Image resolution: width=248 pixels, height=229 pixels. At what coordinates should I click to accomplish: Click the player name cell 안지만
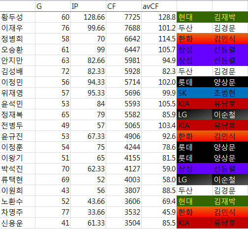tap(18, 61)
